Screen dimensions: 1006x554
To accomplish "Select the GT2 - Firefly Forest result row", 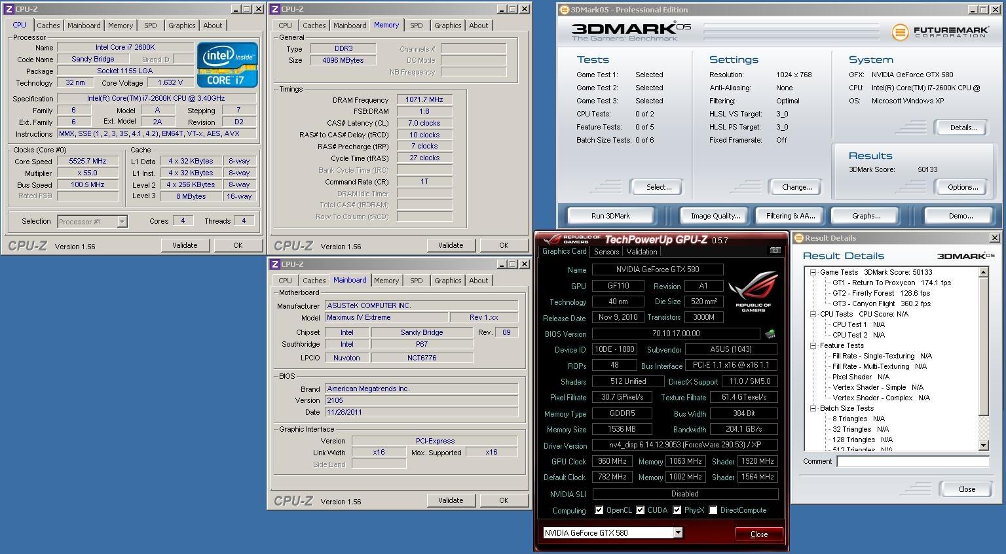I will click(881, 293).
